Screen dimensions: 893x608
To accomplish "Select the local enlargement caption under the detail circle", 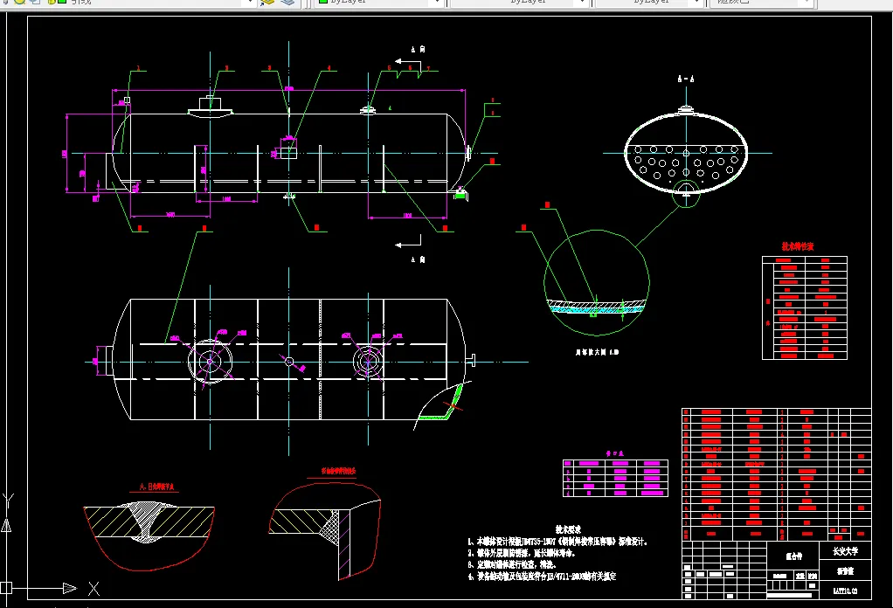I will pos(597,352).
